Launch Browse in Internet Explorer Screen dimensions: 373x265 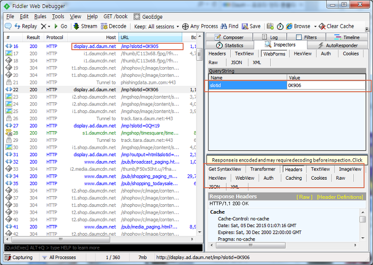[x=298, y=26]
